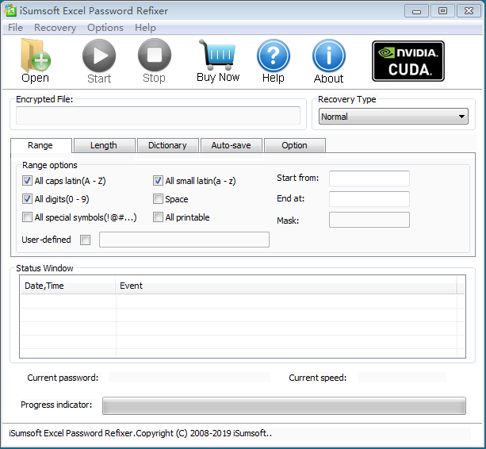Enable the Space checkbox
Image resolution: width=486 pixels, height=449 pixels.
tap(159, 199)
